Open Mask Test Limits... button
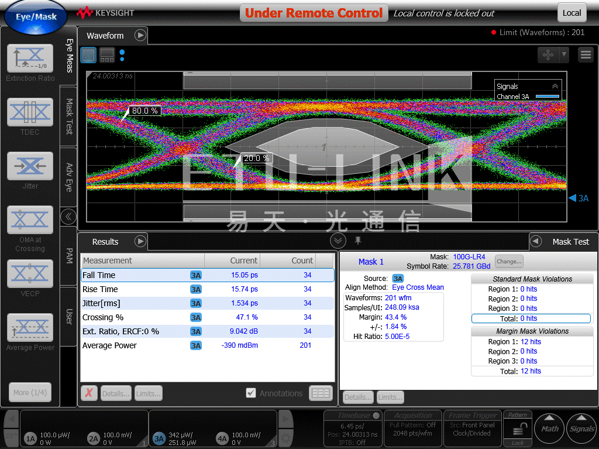The height and width of the screenshot is (449, 599). [390, 397]
